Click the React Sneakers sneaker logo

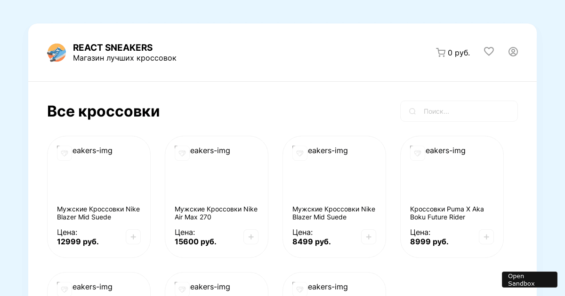56,53
